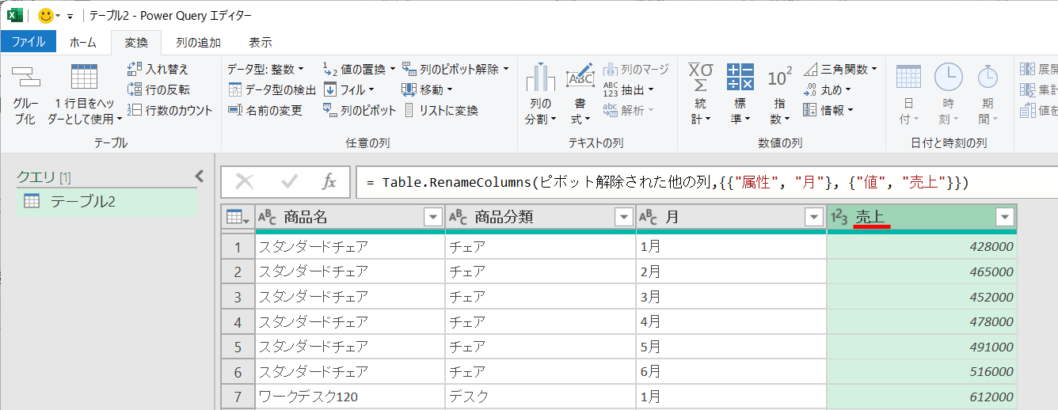Click the Date (日付) icon
The width and height of the screenshot is (1058, 410).
point(908,77)
